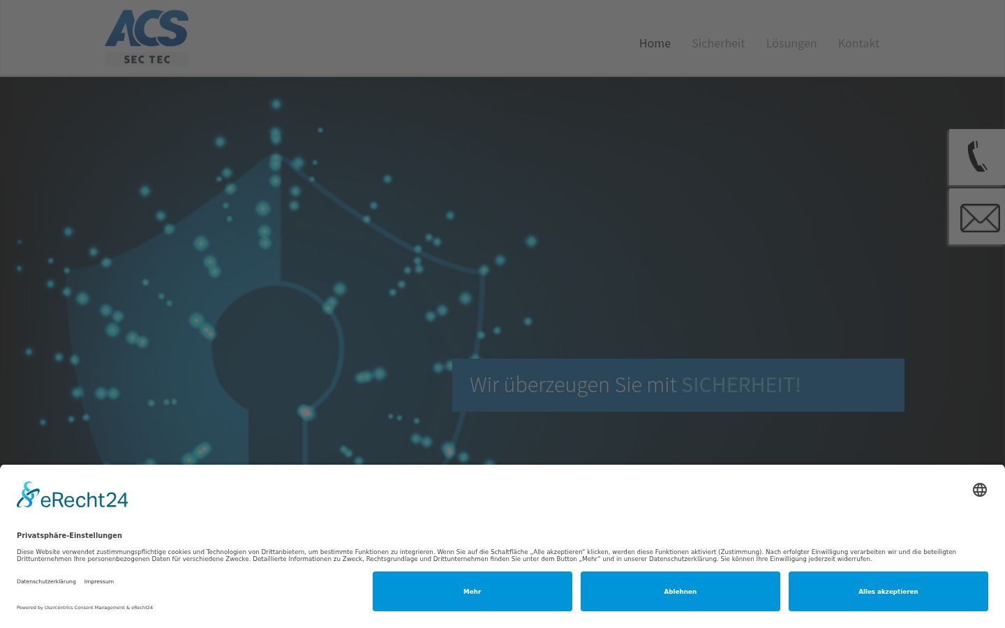Image resolution: width=1005 pixels, height=628 pixels.
Task: Click the Mehr button
Action: (472, 592)
